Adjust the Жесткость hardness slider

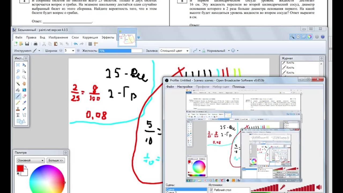[x=120, y=50]
